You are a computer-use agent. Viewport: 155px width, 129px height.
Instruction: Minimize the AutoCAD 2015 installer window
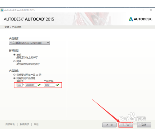(135, 10)
